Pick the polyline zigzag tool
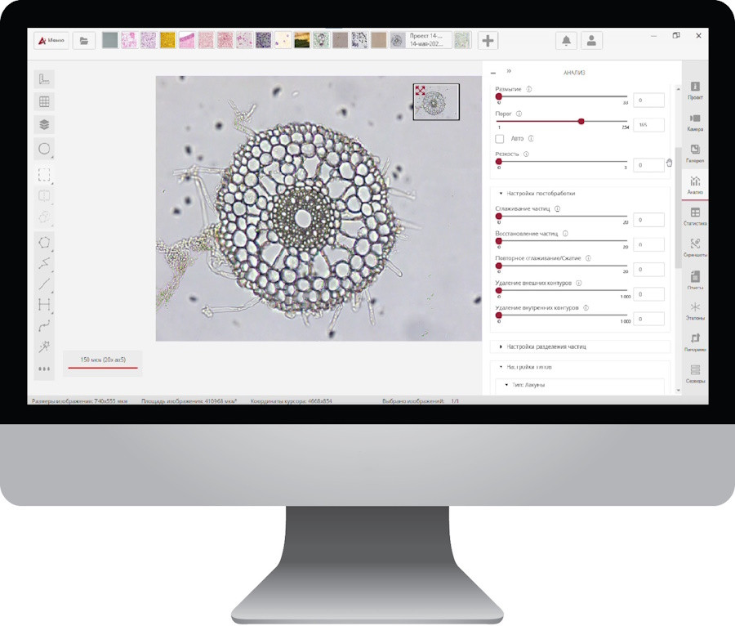Screen dimensions: 735x626 44,263
